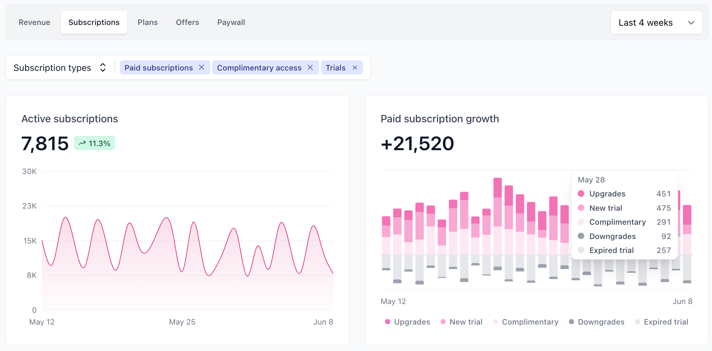Remove the Complimentary access filter chip
Viewport: 712px width, 351px height.
310,68
